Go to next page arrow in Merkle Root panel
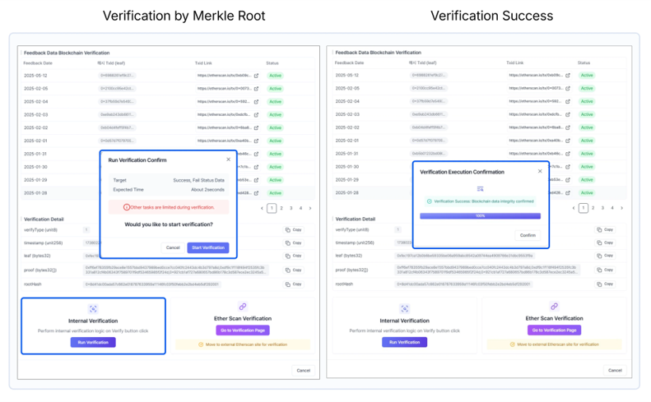The height and width of the screenshot is (402, 651). (x=310, y=208)
